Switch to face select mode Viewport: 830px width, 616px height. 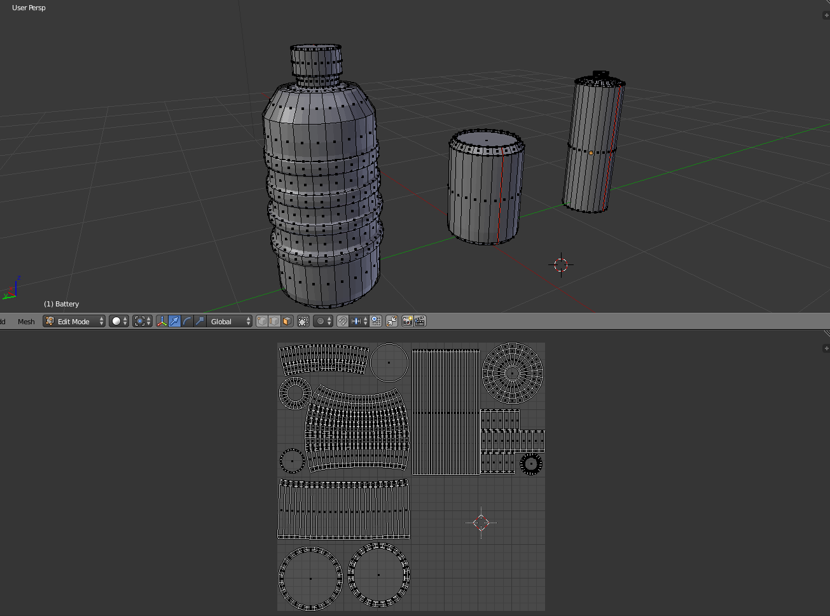(287, 322)
